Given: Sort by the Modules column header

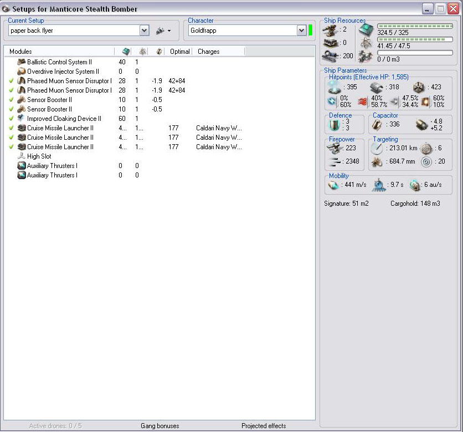Looking at the screenshot, I should tap(20, 52).
